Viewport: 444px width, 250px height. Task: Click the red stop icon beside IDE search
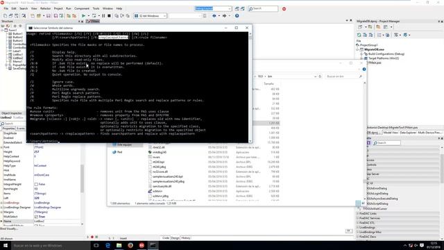pos(284,9)
